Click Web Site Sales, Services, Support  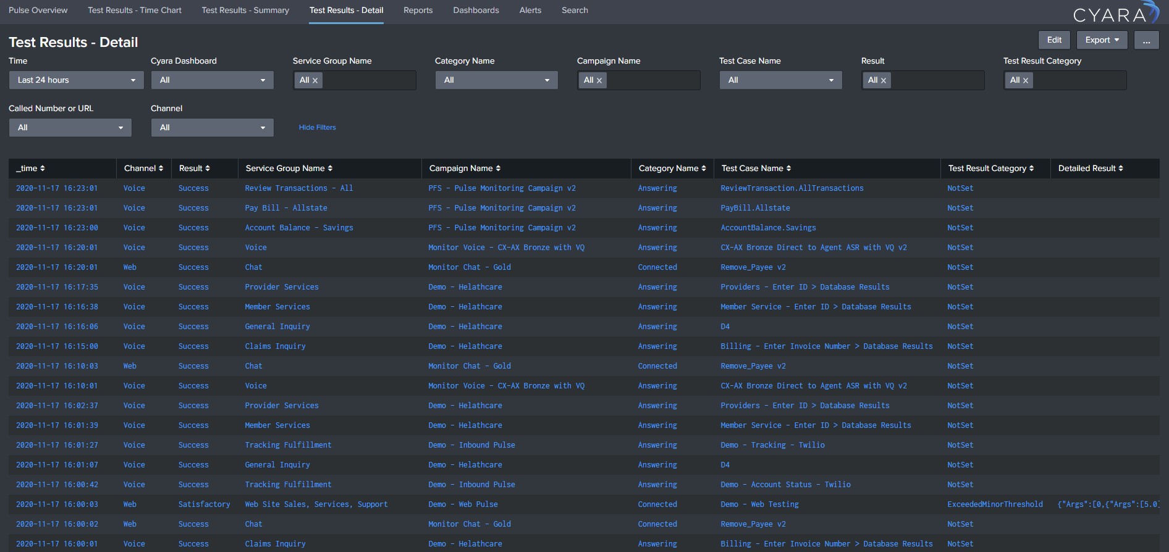pos(316,504)
